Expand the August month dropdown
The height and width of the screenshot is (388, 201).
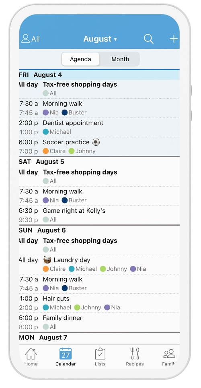click(100, 39)
